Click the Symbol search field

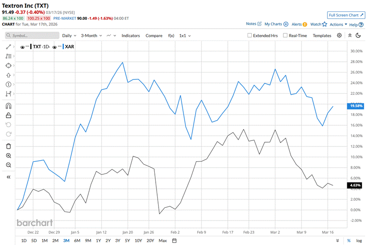(x=32, y=35)
